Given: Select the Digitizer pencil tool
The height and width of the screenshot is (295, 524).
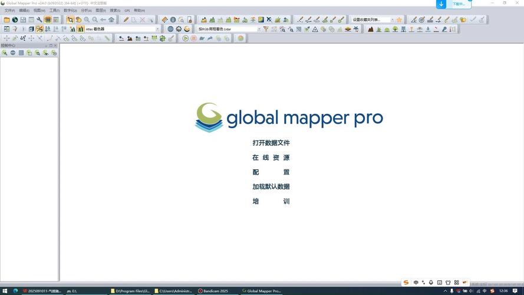Looking at the screenshot, I should [126, 19].
